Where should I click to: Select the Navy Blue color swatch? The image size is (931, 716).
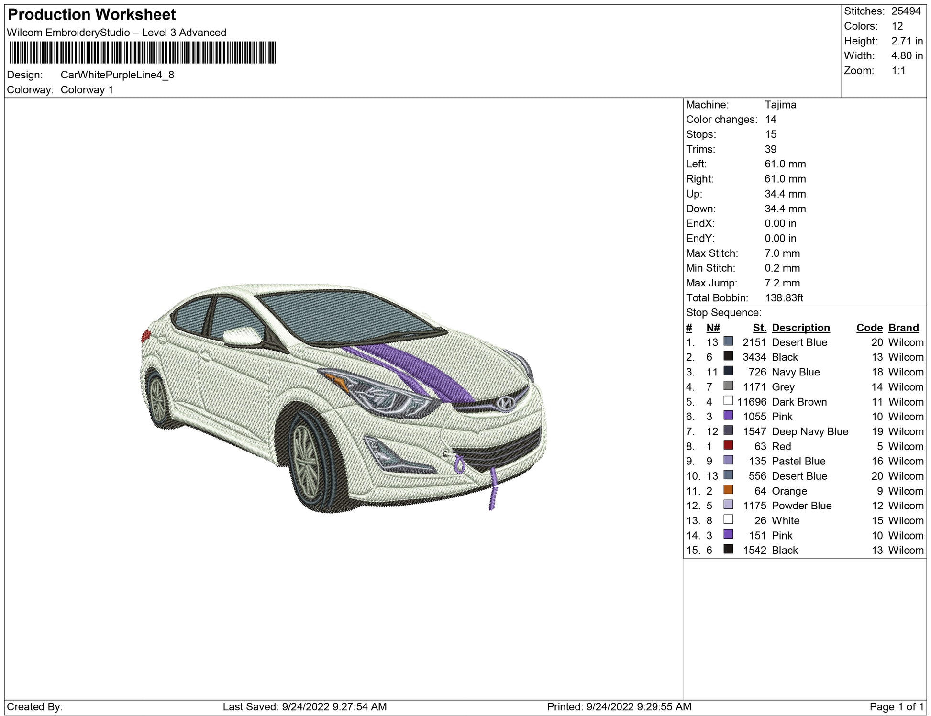[728, 371]
